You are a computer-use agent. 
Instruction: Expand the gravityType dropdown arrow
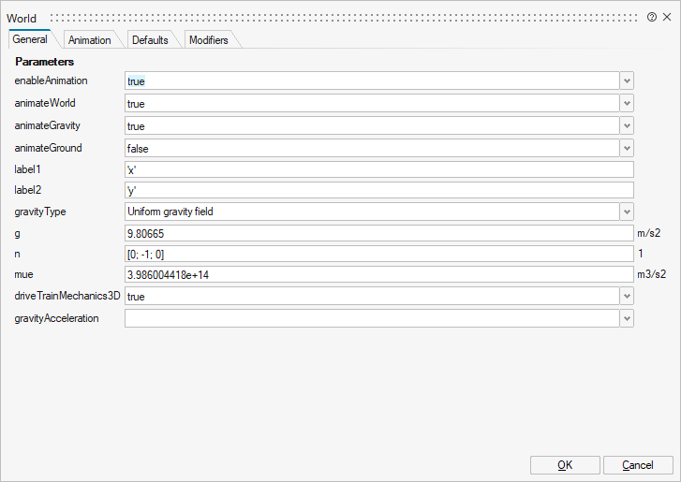(x=627, y=212)
